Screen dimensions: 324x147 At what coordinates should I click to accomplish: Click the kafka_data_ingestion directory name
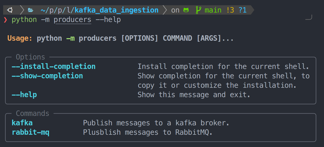pyautogui.click(x=116, y=10)
